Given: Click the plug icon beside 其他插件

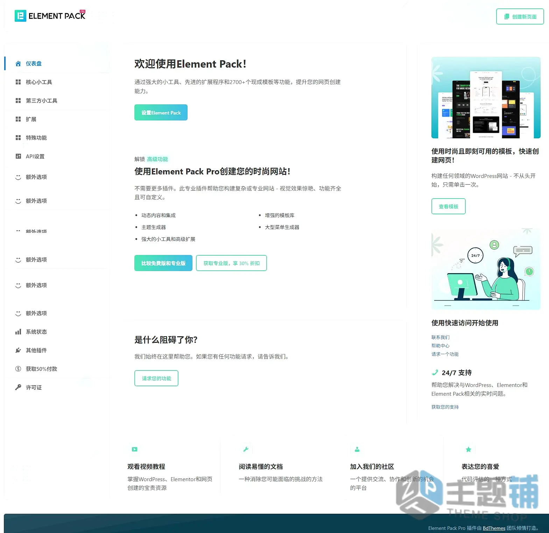Looking at the screenshot, I should [x=18, y=350].
